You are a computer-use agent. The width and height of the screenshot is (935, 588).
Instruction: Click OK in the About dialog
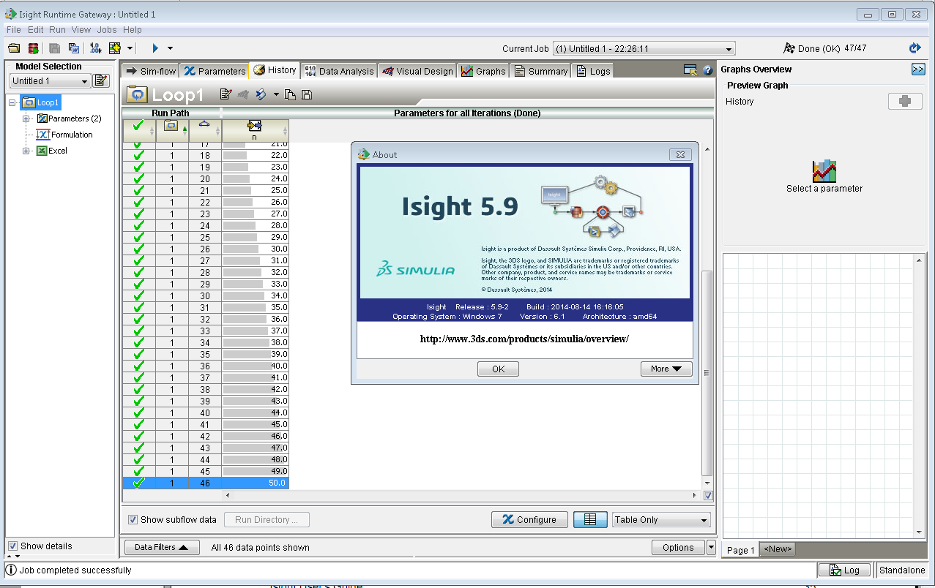[x=498, y=369]
